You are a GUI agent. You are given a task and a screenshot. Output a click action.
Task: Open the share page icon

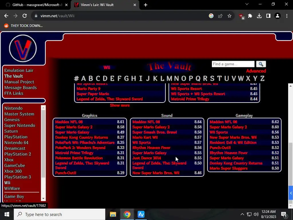(220, 16)
